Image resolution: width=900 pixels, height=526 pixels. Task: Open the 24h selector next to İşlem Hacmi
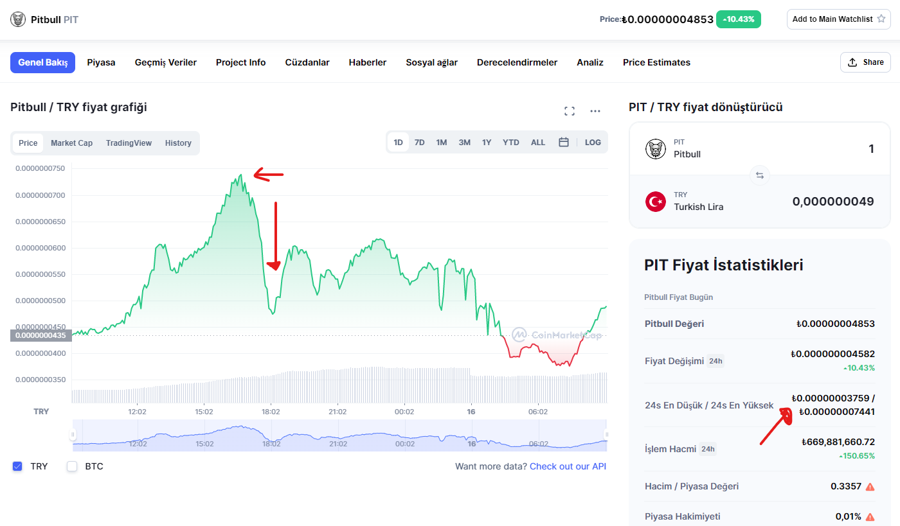(708, 449)
